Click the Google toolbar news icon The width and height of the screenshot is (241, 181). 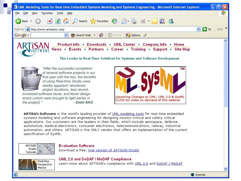(x=101, y=35)
